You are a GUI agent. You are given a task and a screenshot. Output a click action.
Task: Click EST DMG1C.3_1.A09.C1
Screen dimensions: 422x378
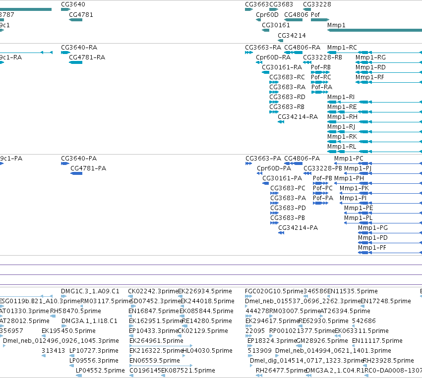click(90, 291)
